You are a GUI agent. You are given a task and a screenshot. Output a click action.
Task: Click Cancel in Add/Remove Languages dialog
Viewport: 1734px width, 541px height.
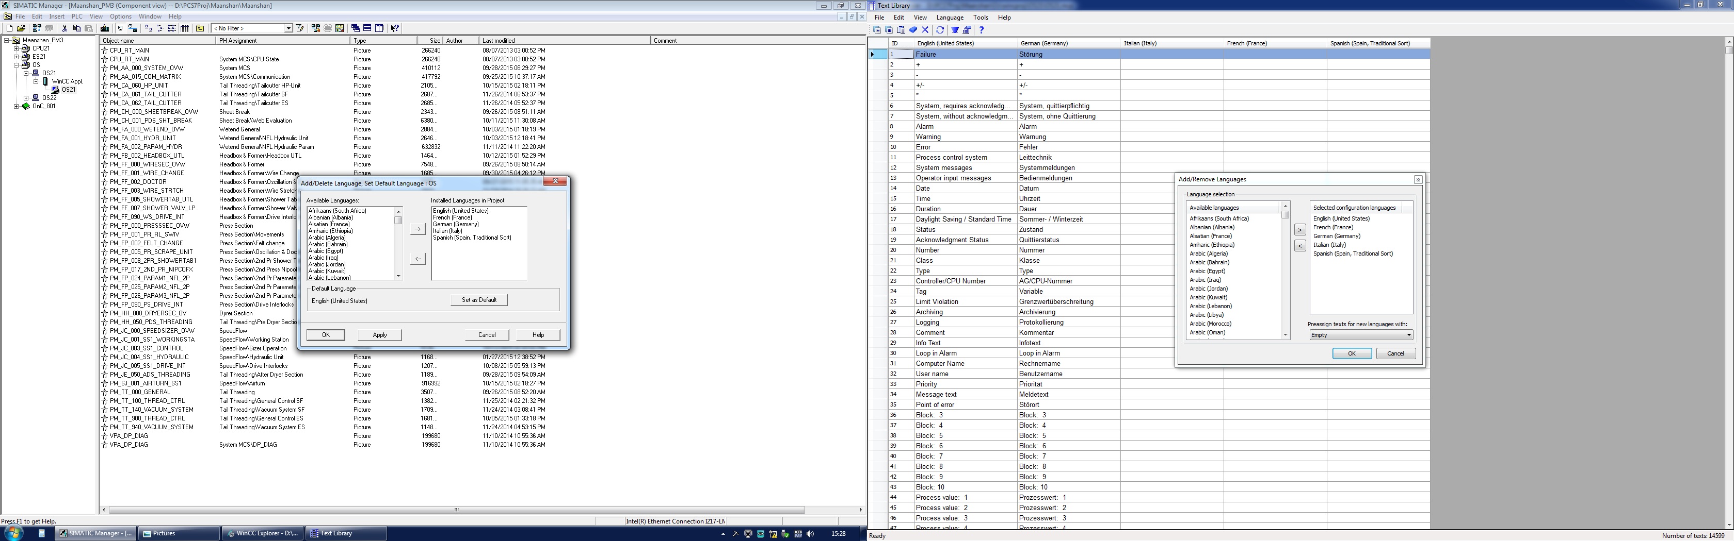tap(1395, 353)
